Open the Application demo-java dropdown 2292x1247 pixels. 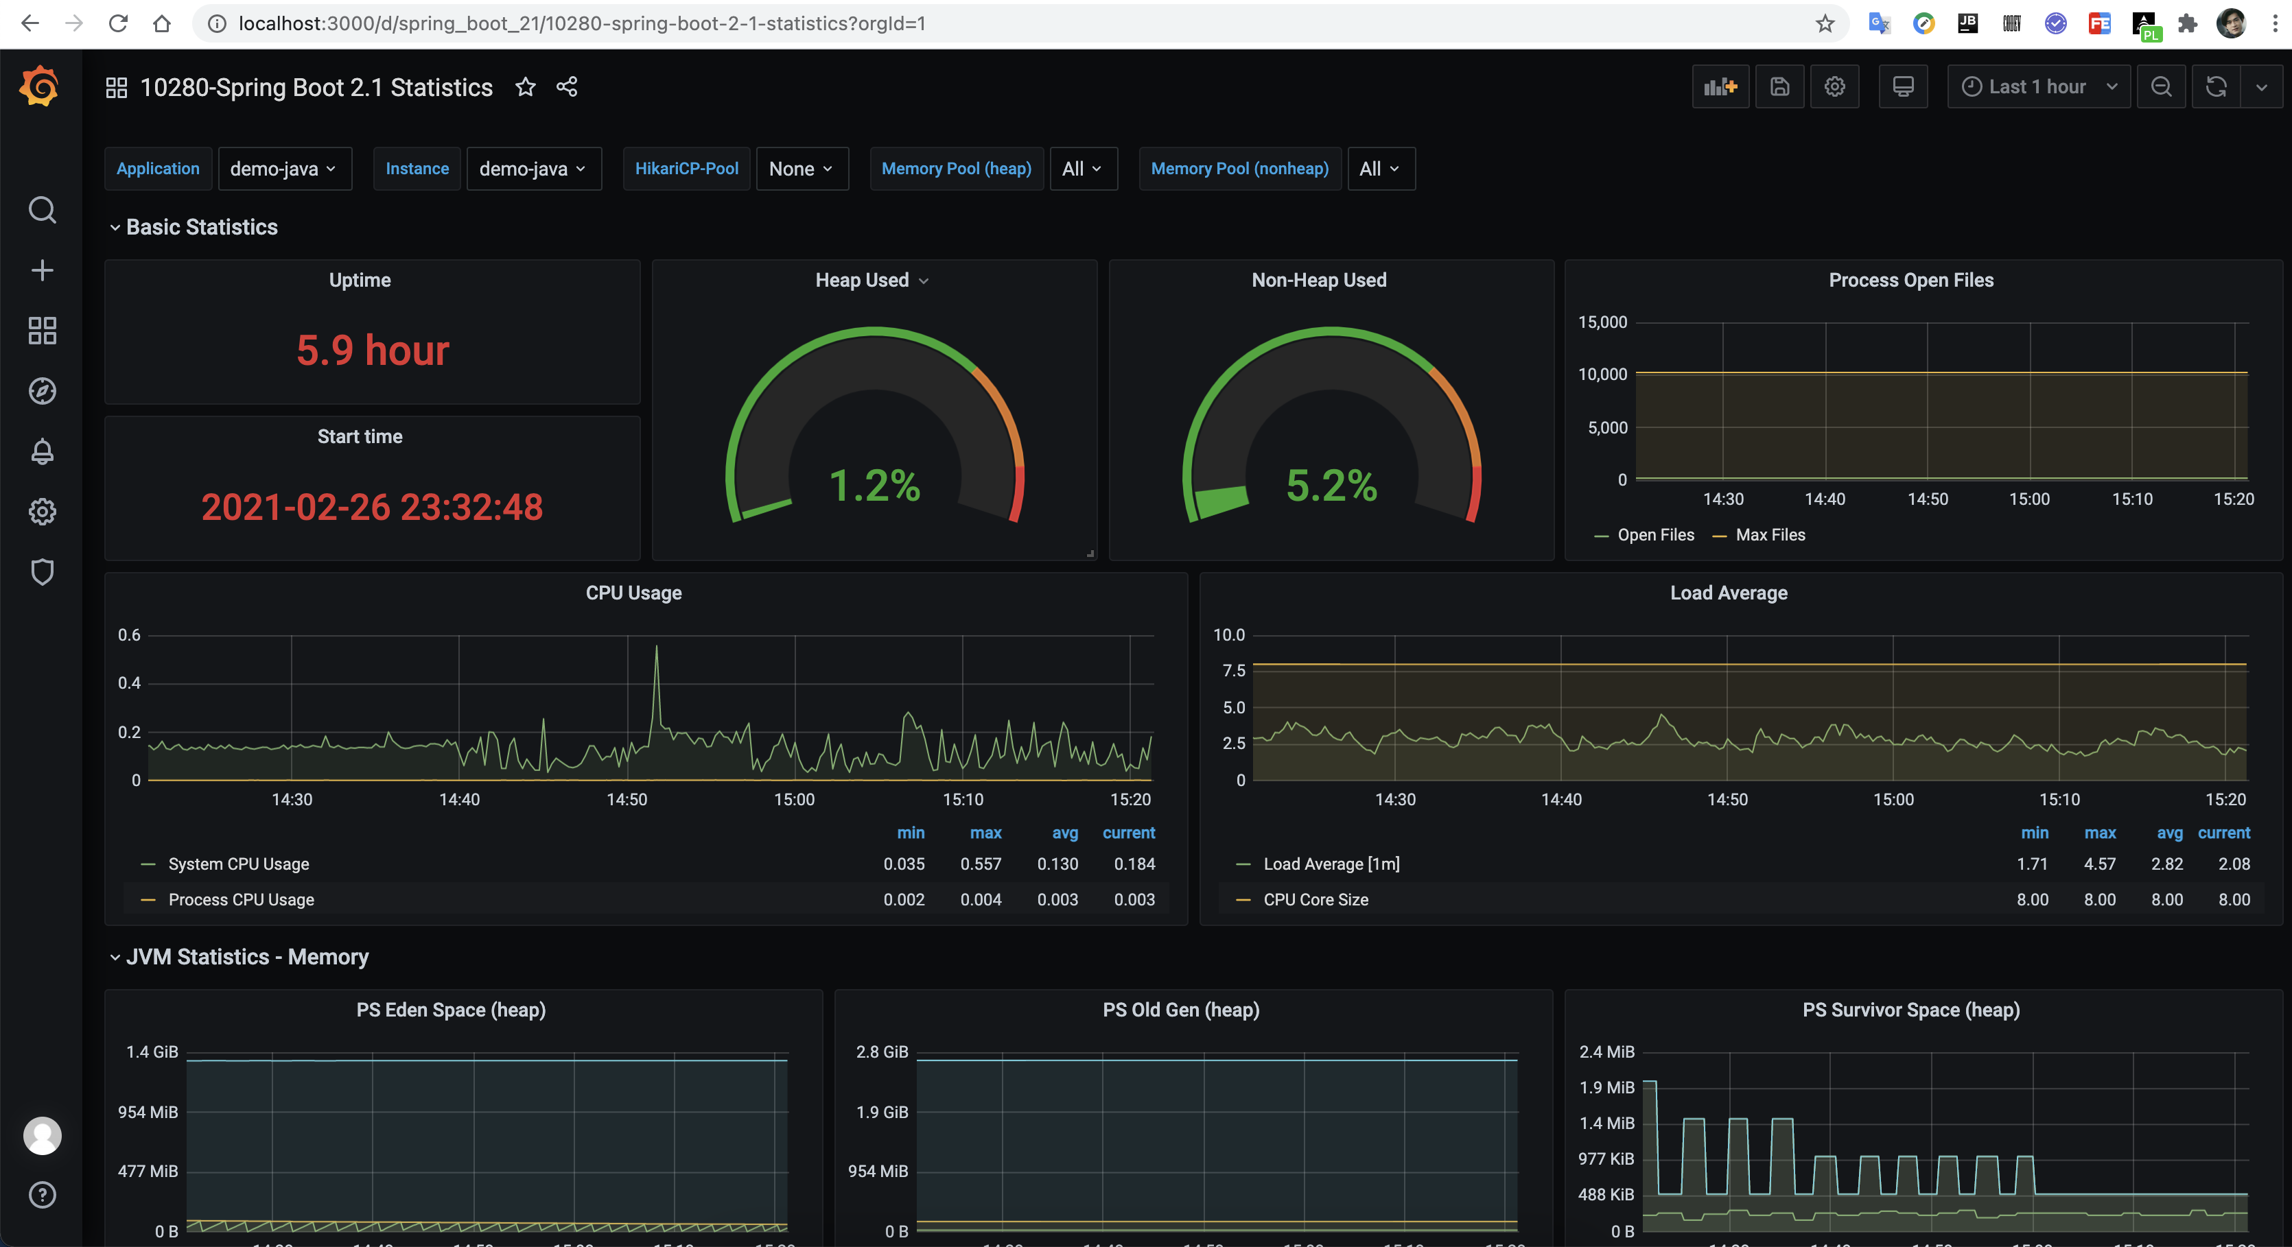point(284,169)
